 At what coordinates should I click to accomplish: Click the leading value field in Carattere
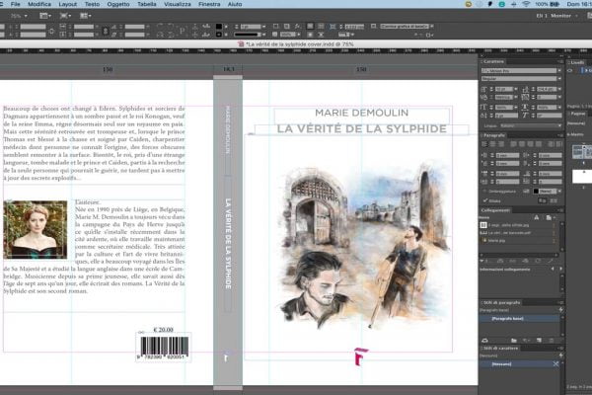[x=547, y=89]
